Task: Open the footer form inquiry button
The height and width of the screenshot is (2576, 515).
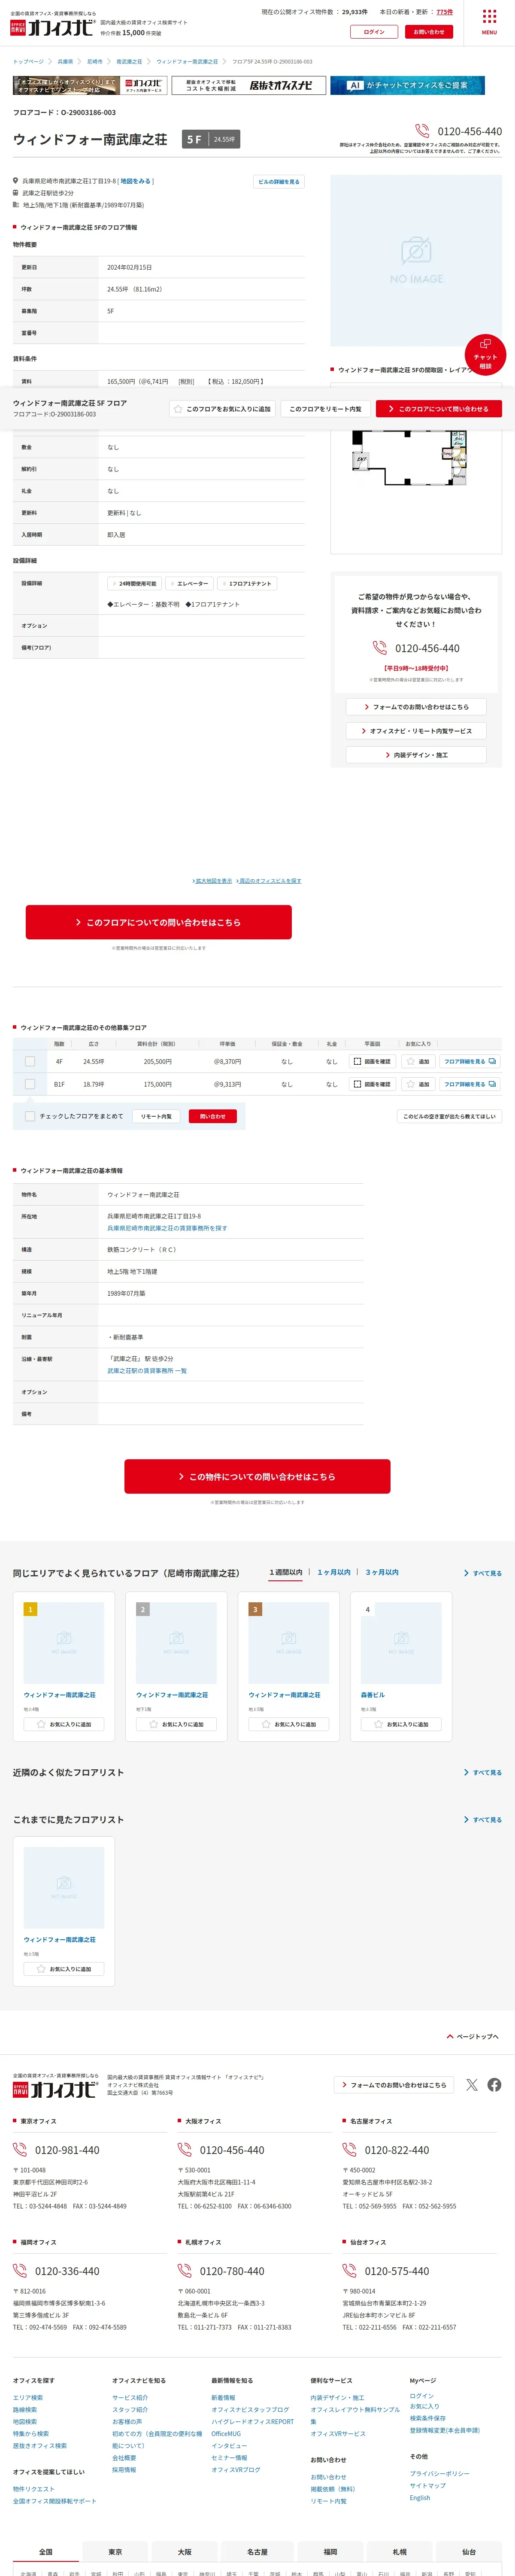Action: [x=394, y=2085]
